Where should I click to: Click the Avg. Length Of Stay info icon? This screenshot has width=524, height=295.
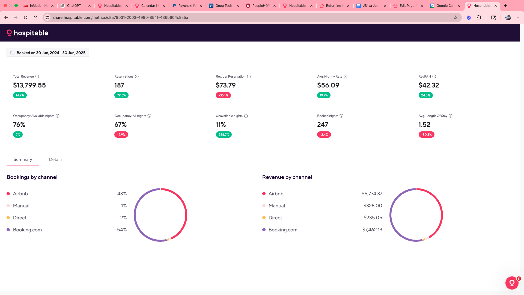pos(451,116)
